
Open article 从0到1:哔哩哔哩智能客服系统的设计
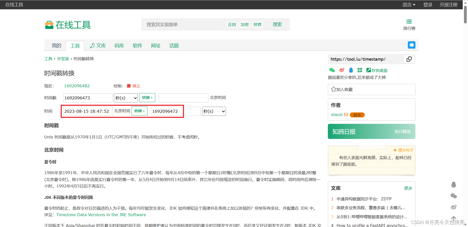(372, 217)
